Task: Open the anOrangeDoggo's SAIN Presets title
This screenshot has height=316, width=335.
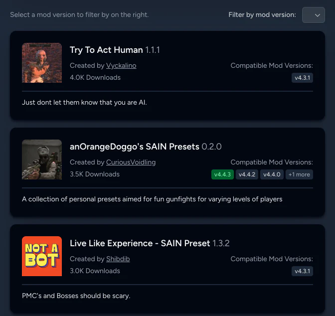Action: pos(135,147)
